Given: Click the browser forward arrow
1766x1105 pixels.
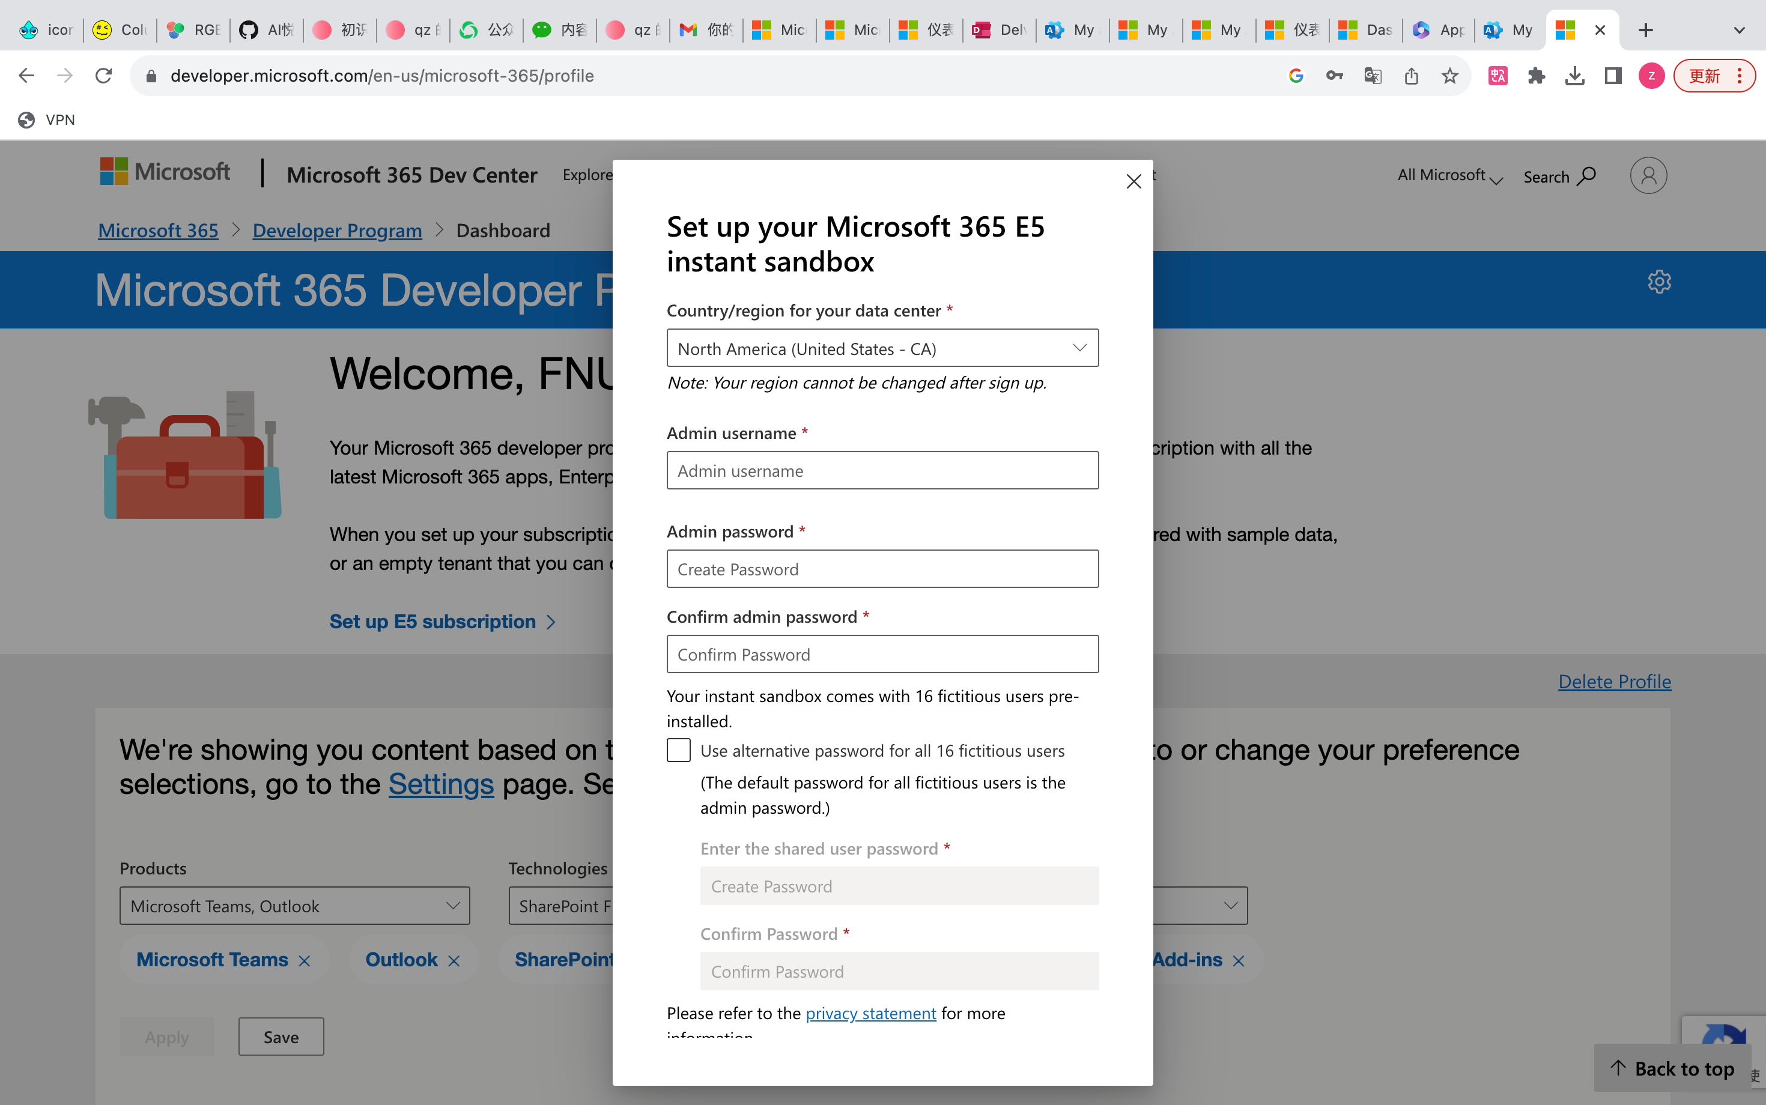Looking at the screenshot, I should click(x=64, y=75).
